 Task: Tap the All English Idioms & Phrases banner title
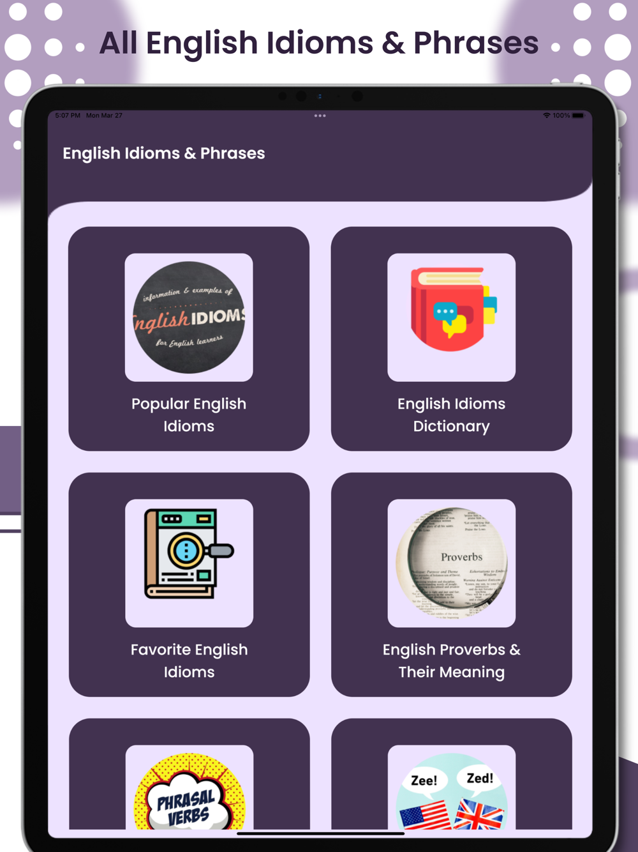[319, 43]
